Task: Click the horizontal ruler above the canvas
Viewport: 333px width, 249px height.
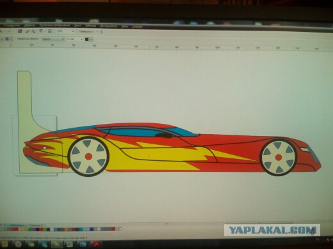Action: (x=166, y=47)
